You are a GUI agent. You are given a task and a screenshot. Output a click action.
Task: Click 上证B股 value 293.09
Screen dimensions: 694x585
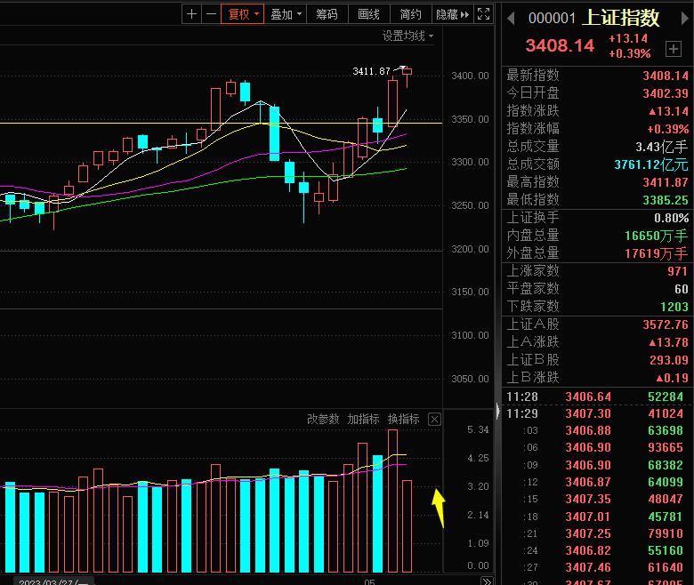(x=669, y=360)
